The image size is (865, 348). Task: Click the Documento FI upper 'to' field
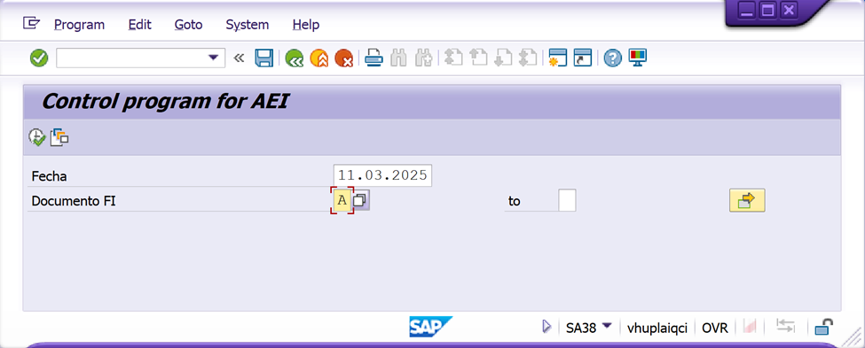tap(567, 200)
